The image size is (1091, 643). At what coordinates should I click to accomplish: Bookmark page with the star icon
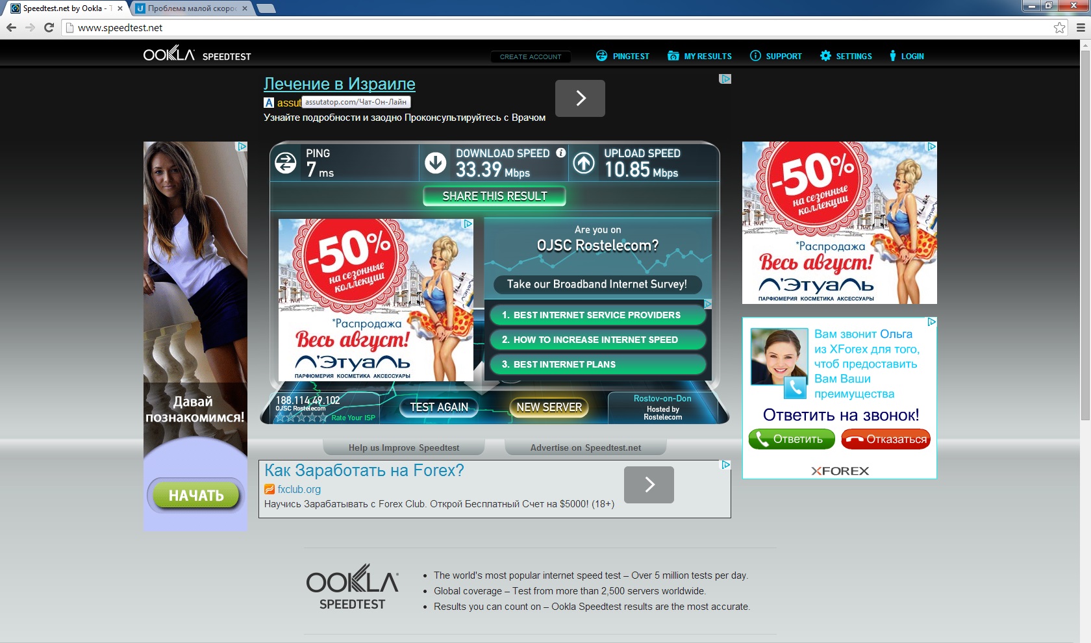[x=1059, y=27]
